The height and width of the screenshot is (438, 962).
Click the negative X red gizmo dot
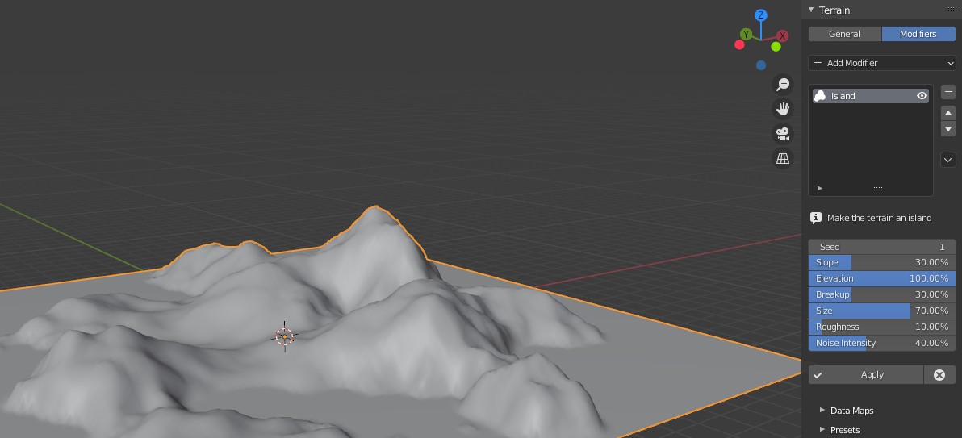[x=739, y=44]
